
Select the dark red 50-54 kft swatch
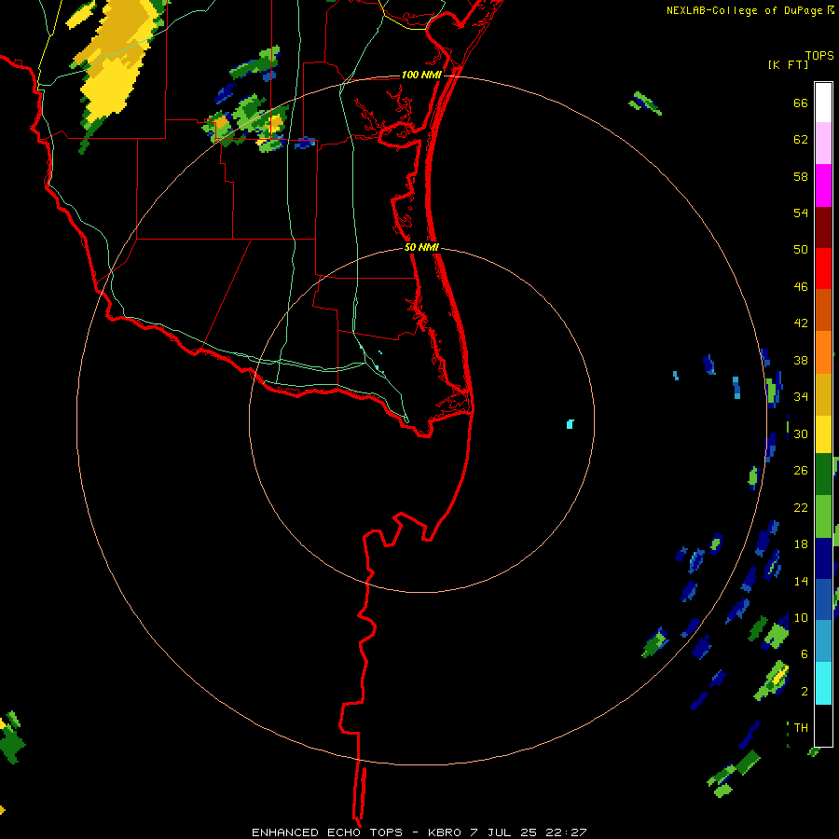pos(823,227)
